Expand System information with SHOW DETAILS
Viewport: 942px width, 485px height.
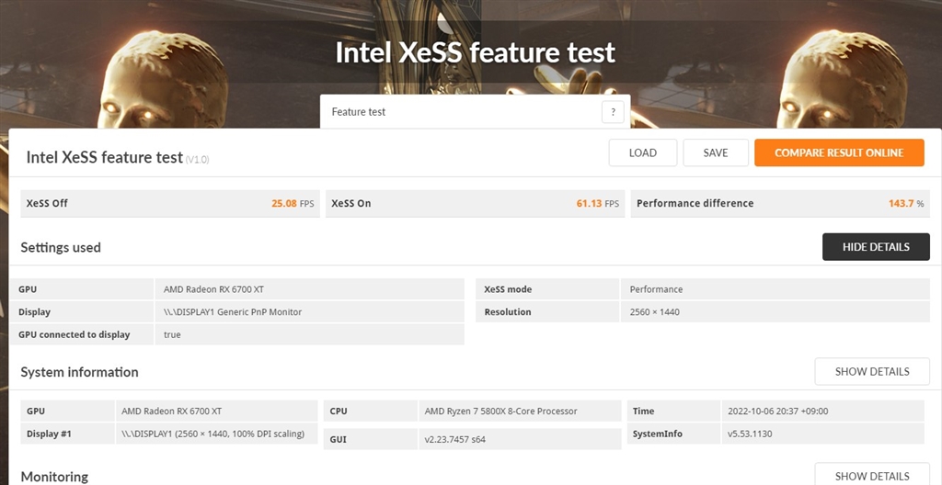pyautogui.click(x=871, y=372)
